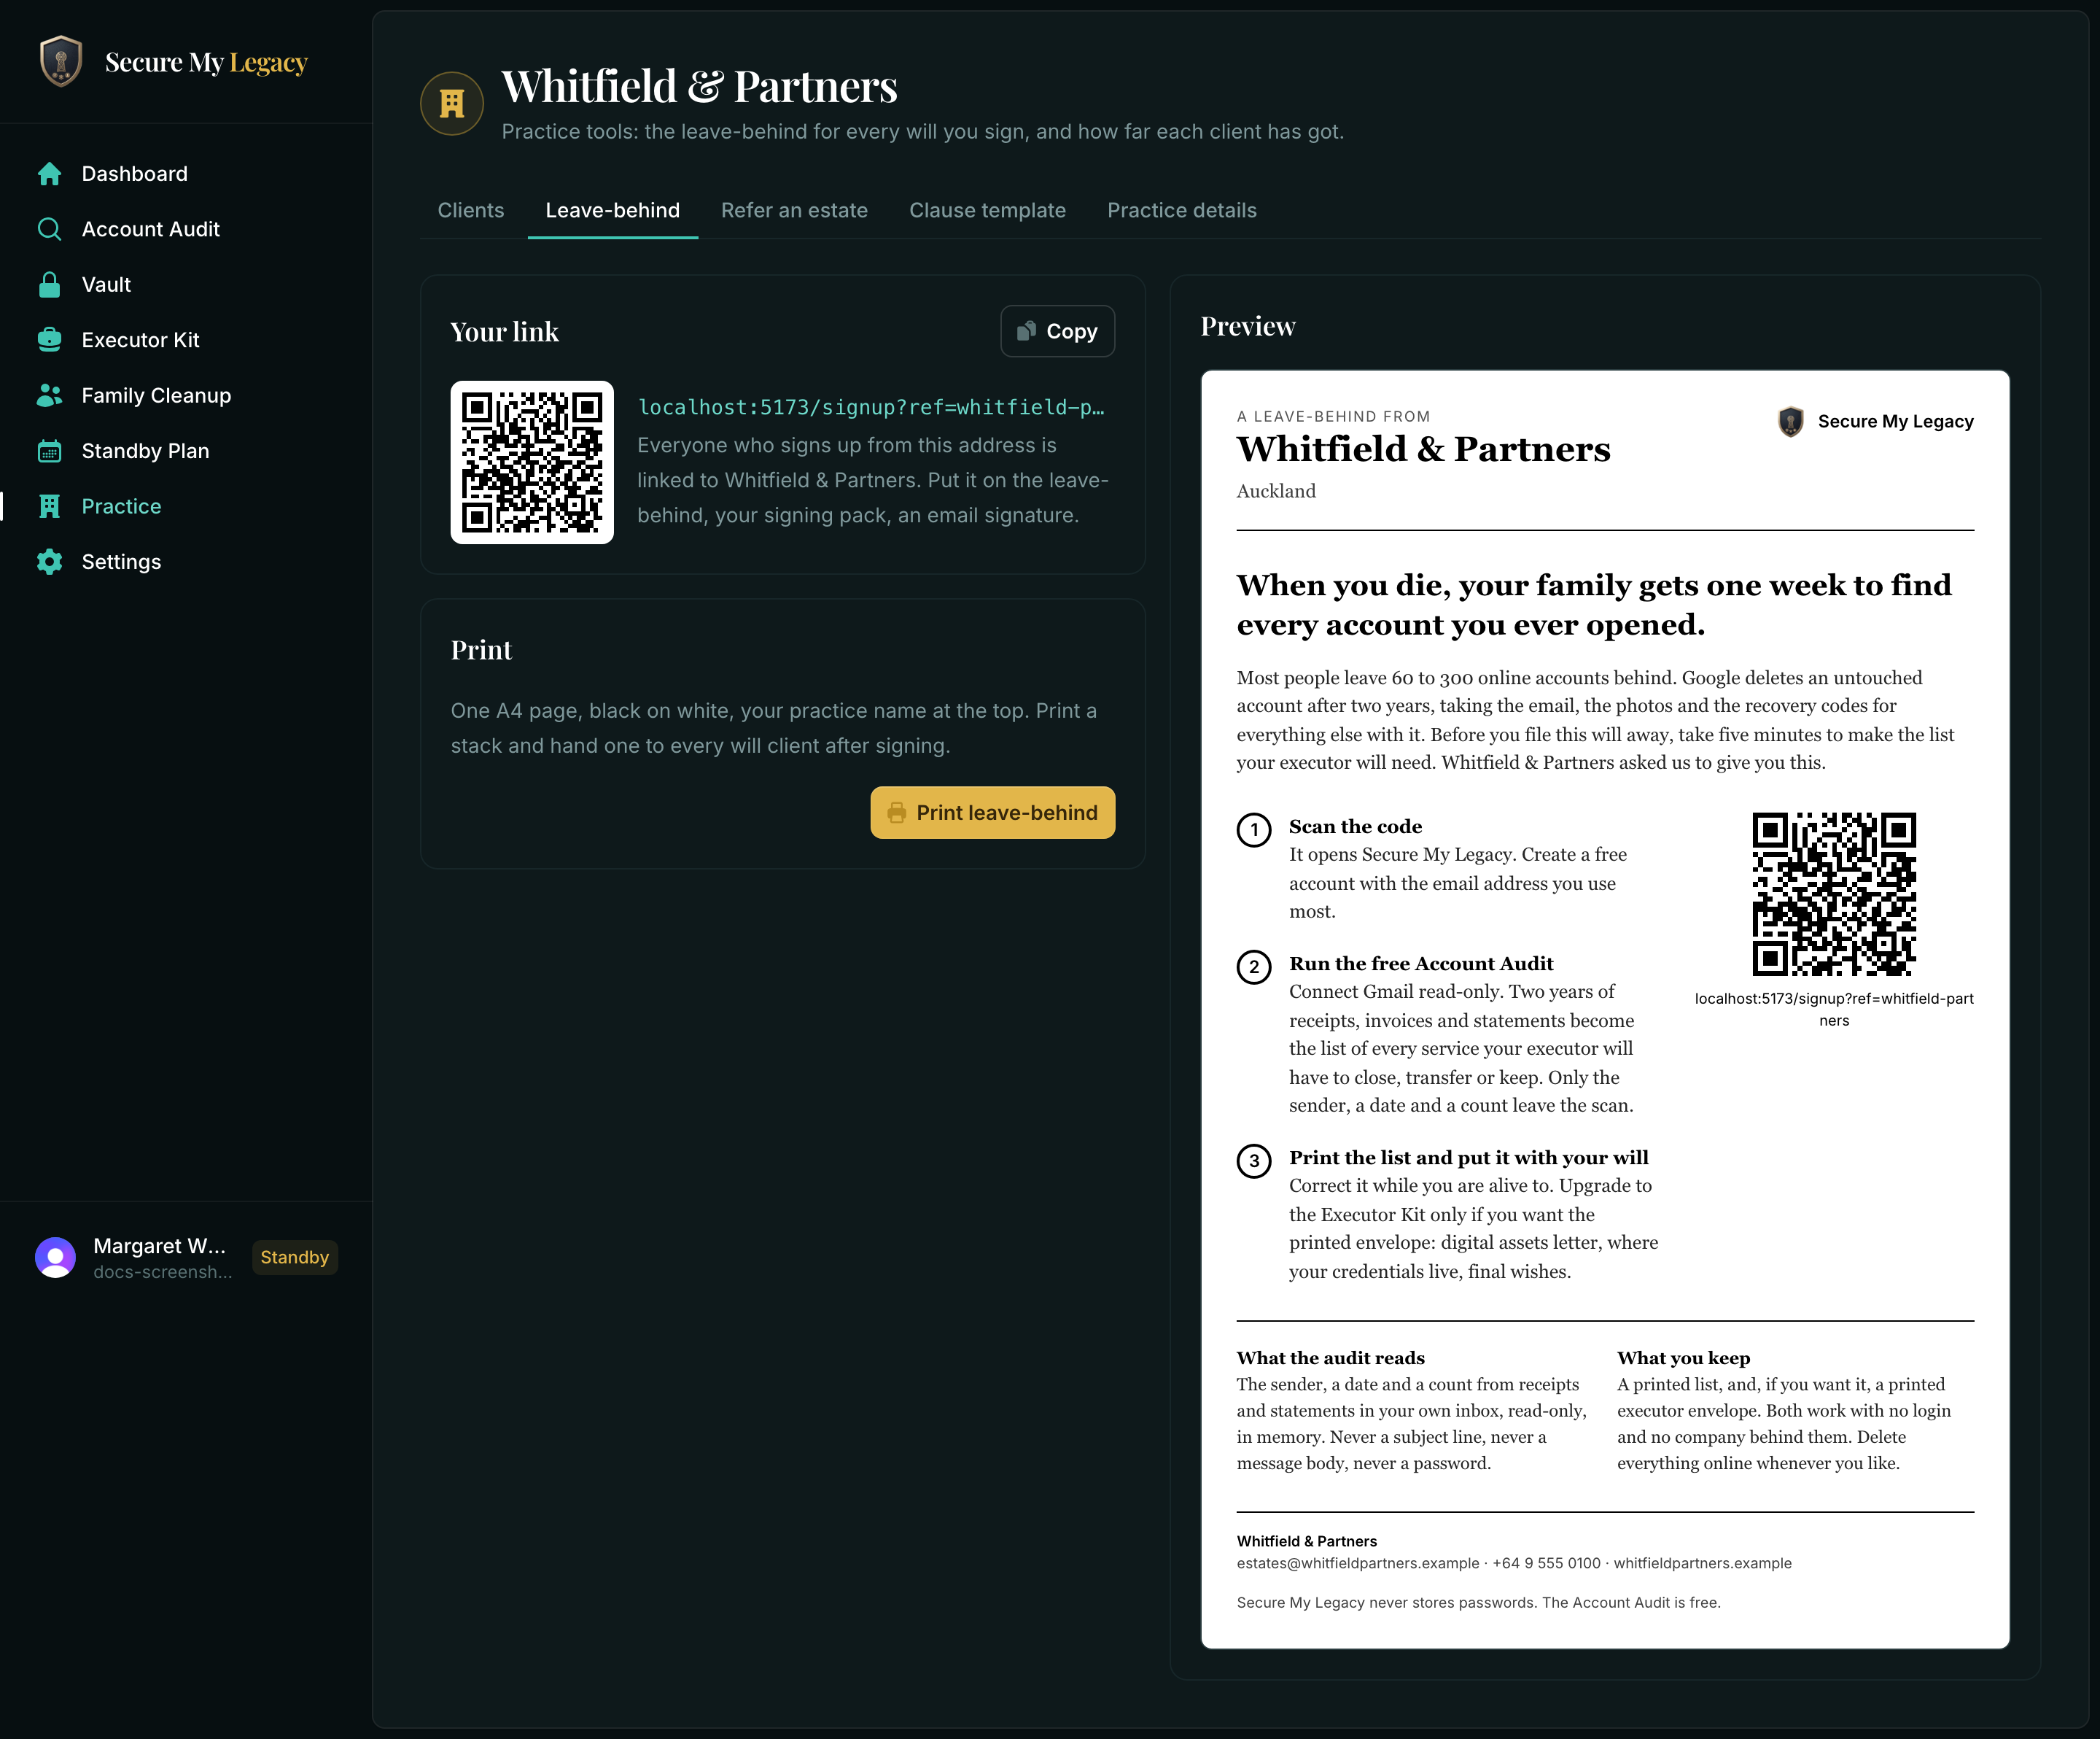Click the leave-behind preview page QR code

coord(1833,894)
